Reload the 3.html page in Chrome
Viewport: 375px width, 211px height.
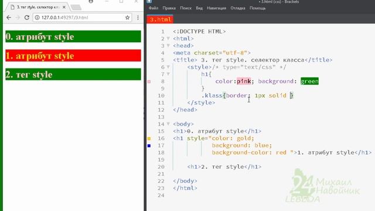click(x=27, y=18)
